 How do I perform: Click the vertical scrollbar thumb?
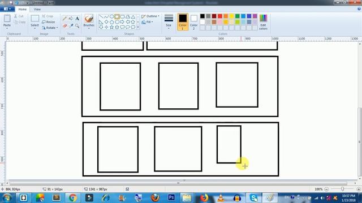tap(360, 142)
